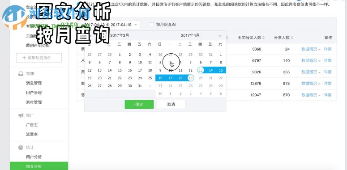Open 详情 for the 3360 readers row

pos(328,49)
